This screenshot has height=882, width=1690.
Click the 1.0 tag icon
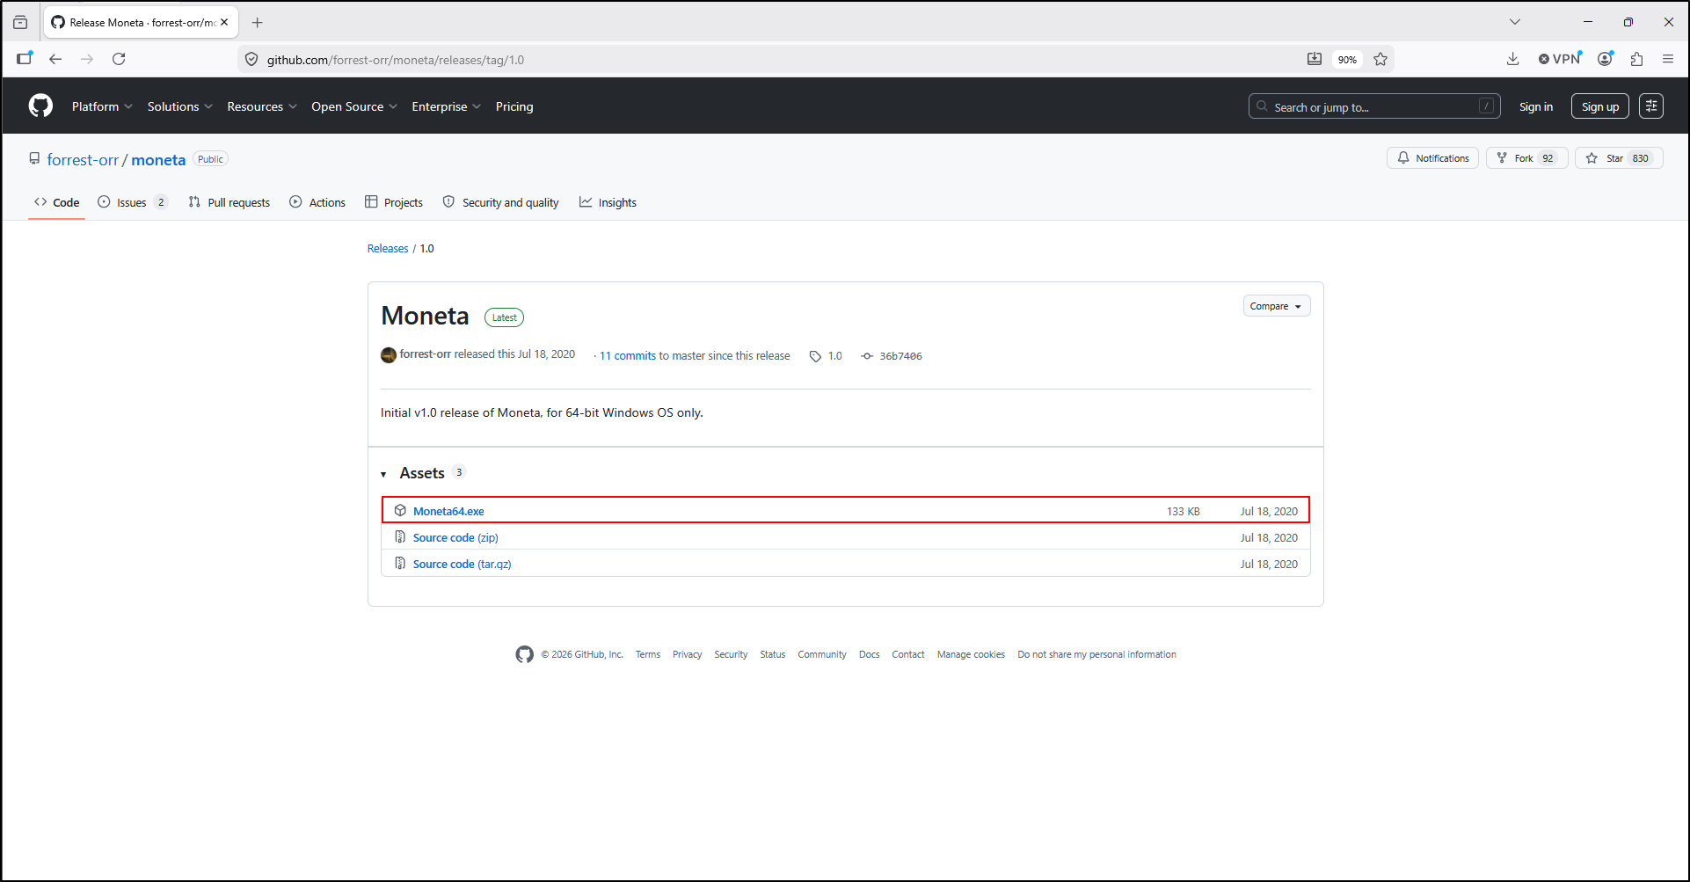(x=815, y=356)
